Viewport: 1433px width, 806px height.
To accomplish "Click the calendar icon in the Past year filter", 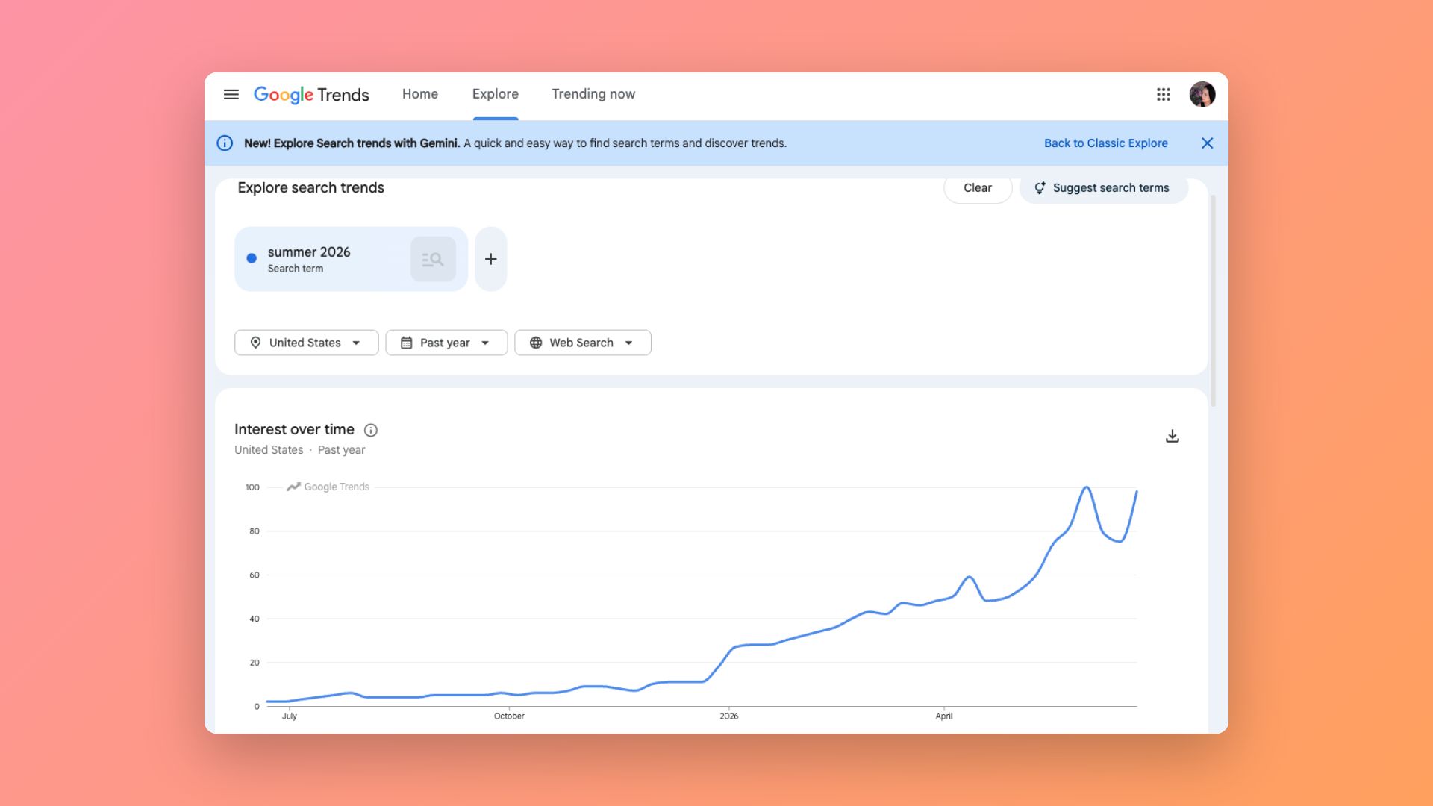I will tap(407, 343).
